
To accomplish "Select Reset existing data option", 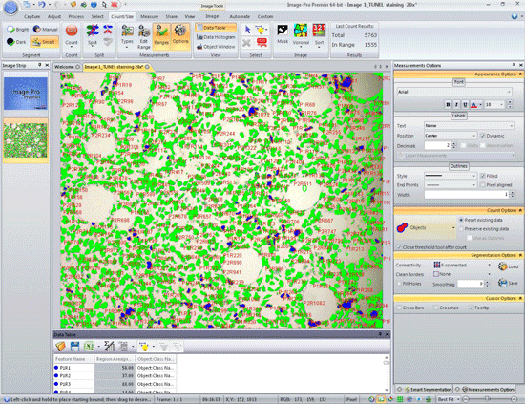I will (461, 220).
